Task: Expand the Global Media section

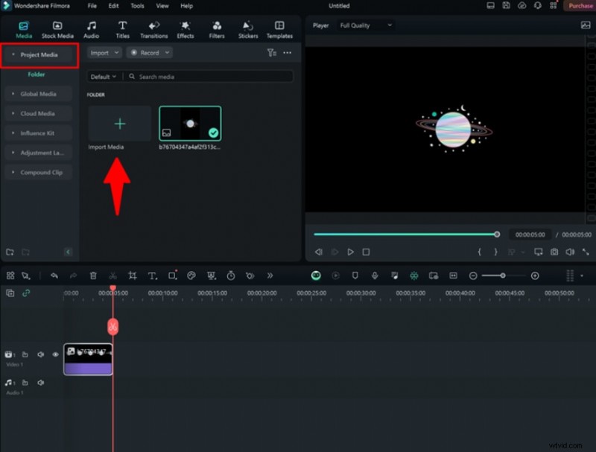Action: [38, 94]
